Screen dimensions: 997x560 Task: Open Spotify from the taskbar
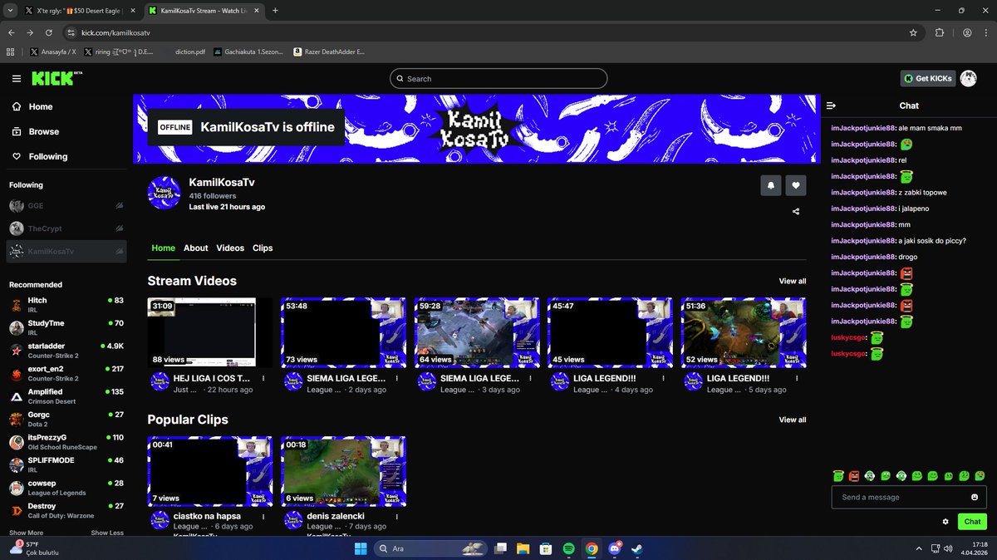[x=569, y=548]
